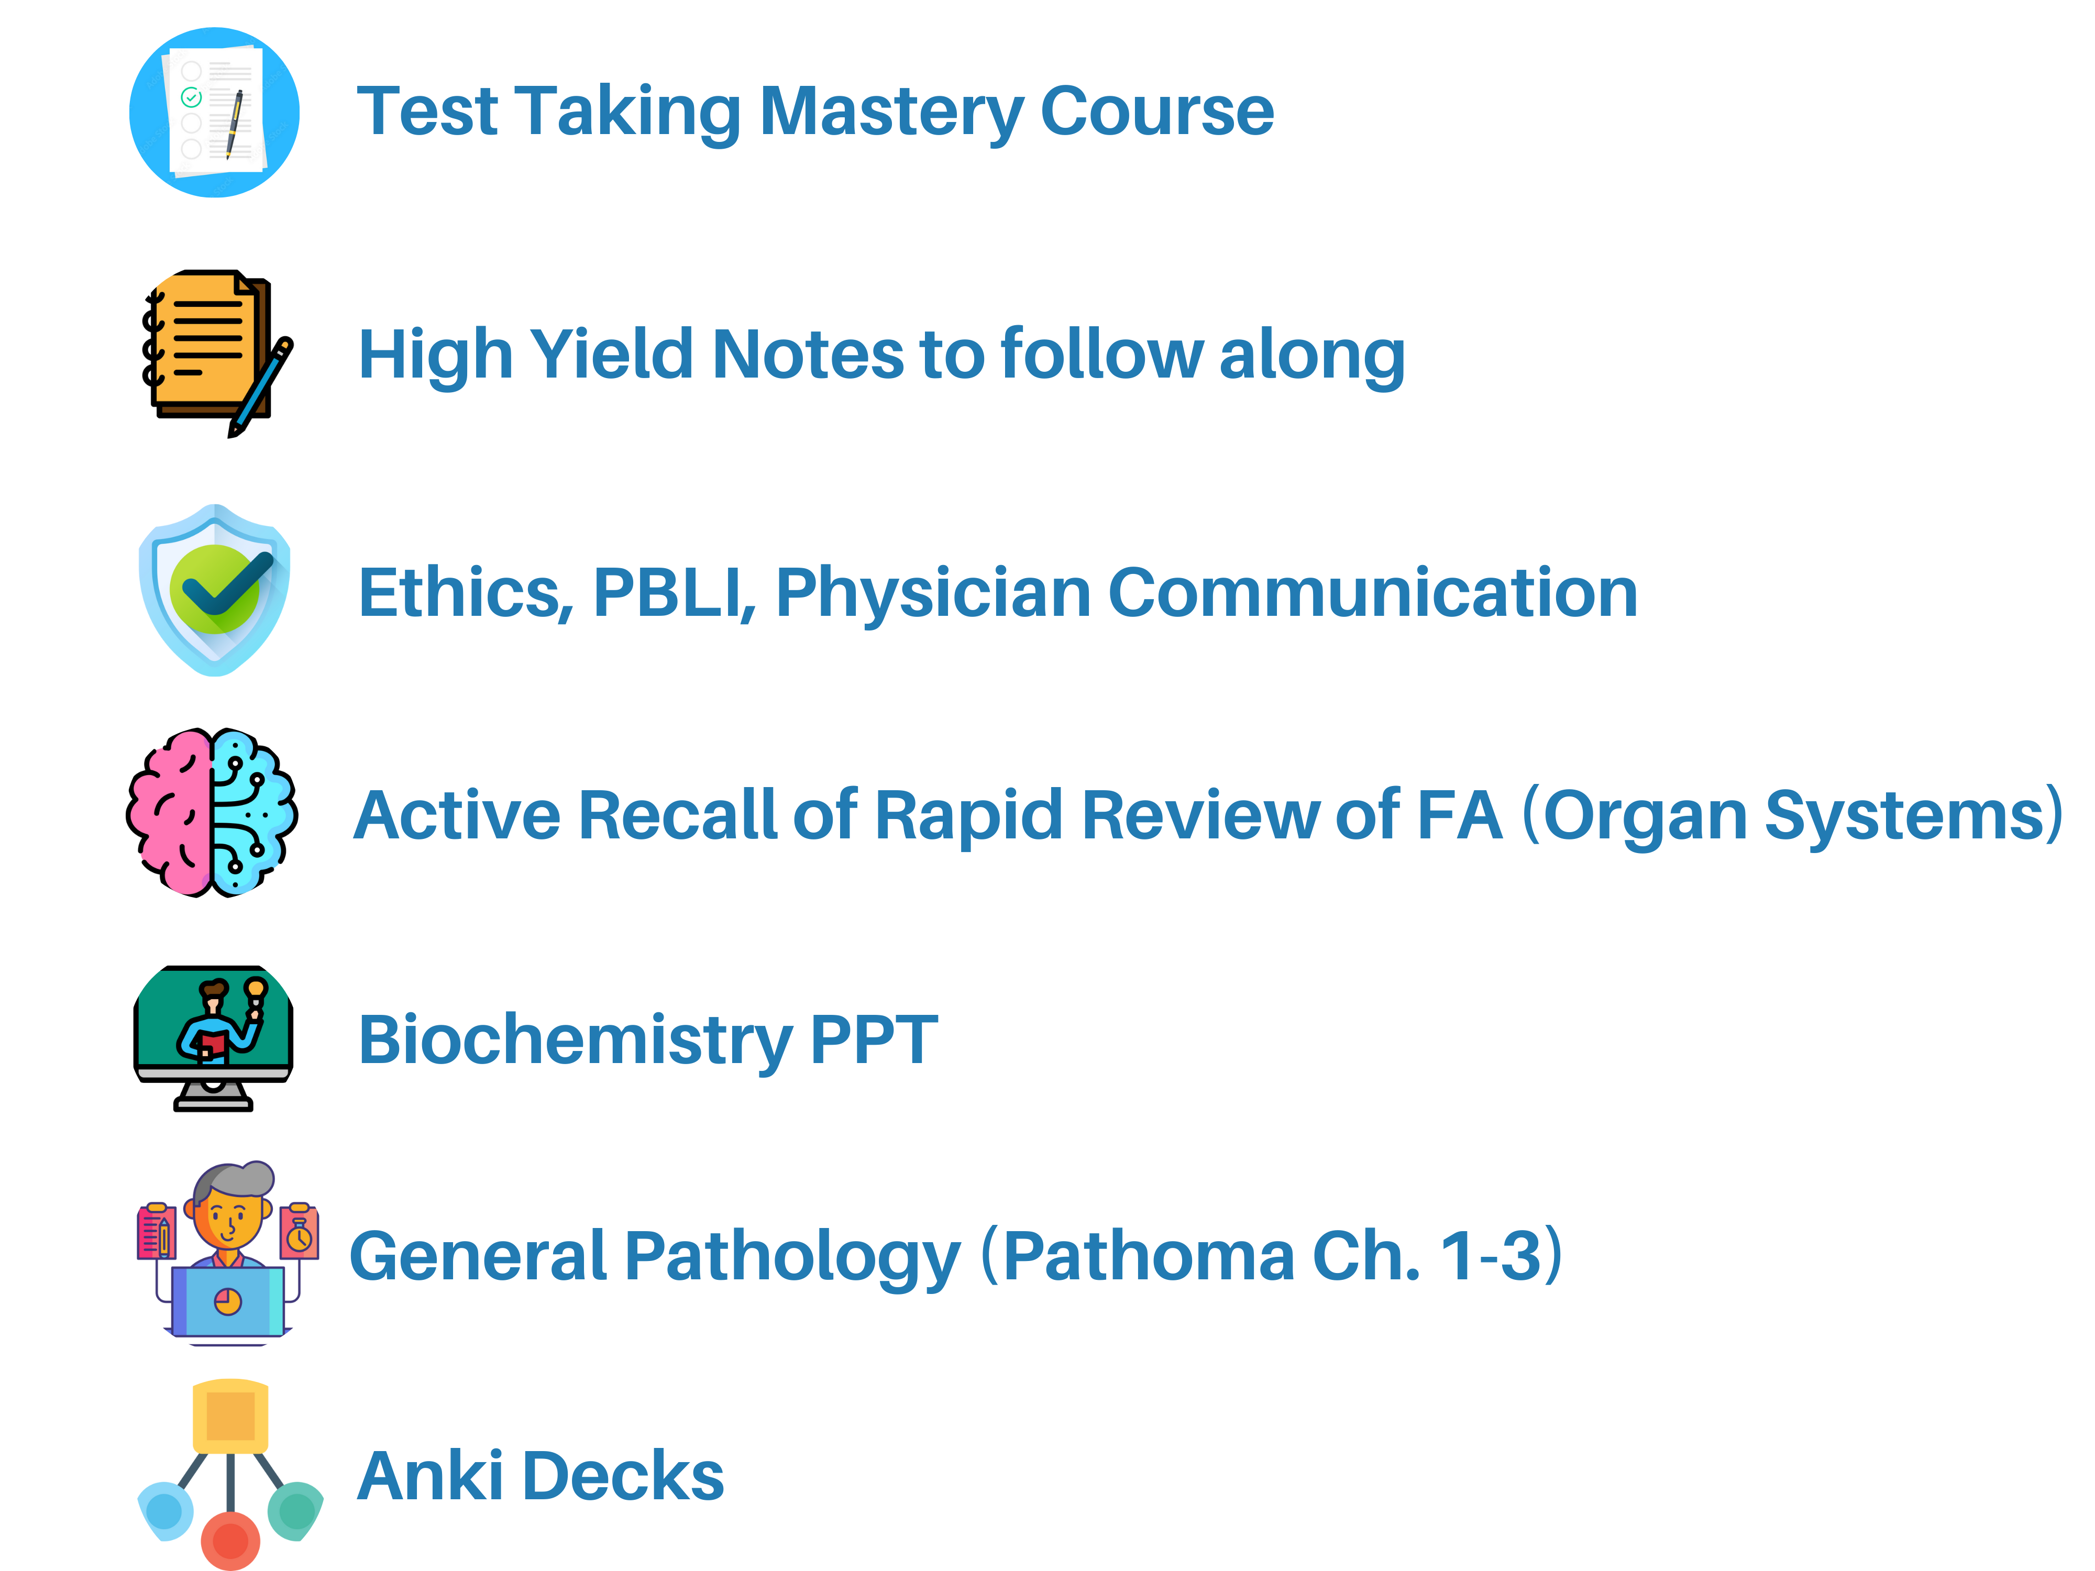Screen dimensions: 2095x1571
Task: Click the red circle of Anki icon
Action: pyautogui.click(x=230, y=1541)
